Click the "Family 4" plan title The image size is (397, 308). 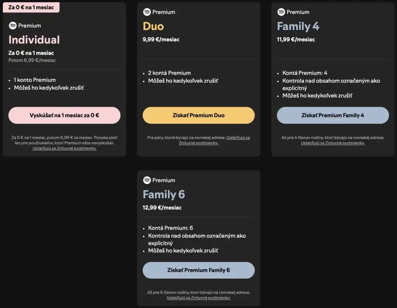pyautogui.click(x=298, y=26)
